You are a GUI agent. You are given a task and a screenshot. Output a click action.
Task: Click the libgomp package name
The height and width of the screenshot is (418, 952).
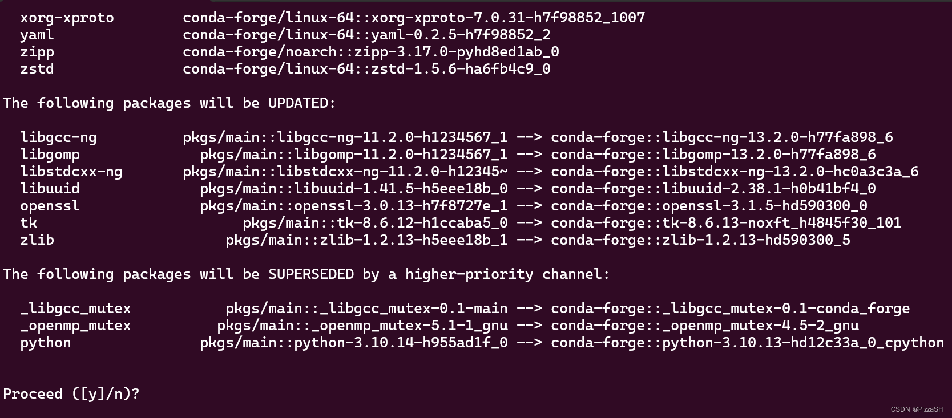click(50, 155)
